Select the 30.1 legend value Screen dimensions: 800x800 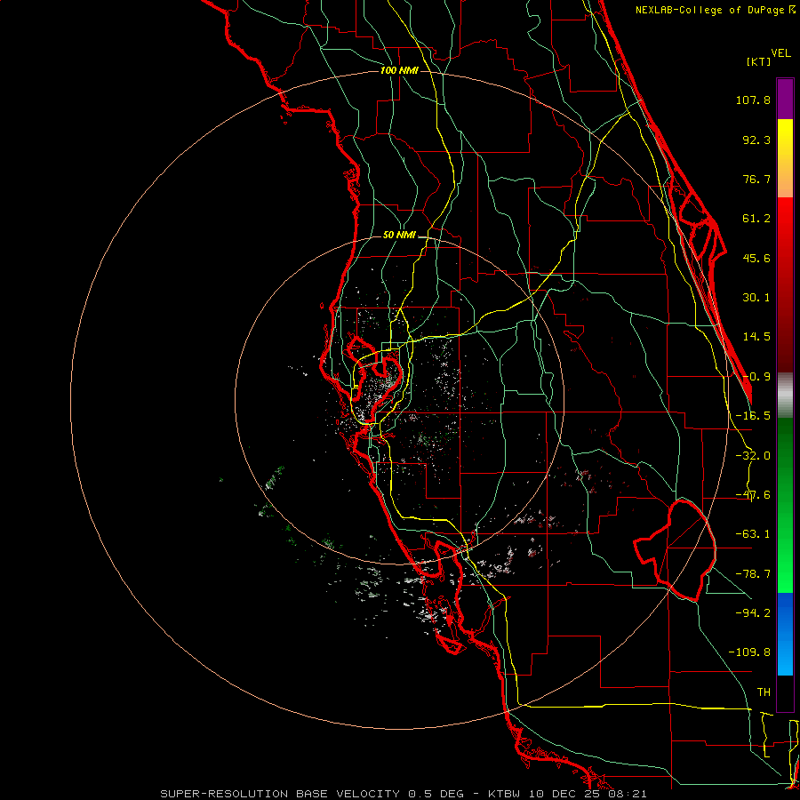pyautogui.click(x=756, y=298)
